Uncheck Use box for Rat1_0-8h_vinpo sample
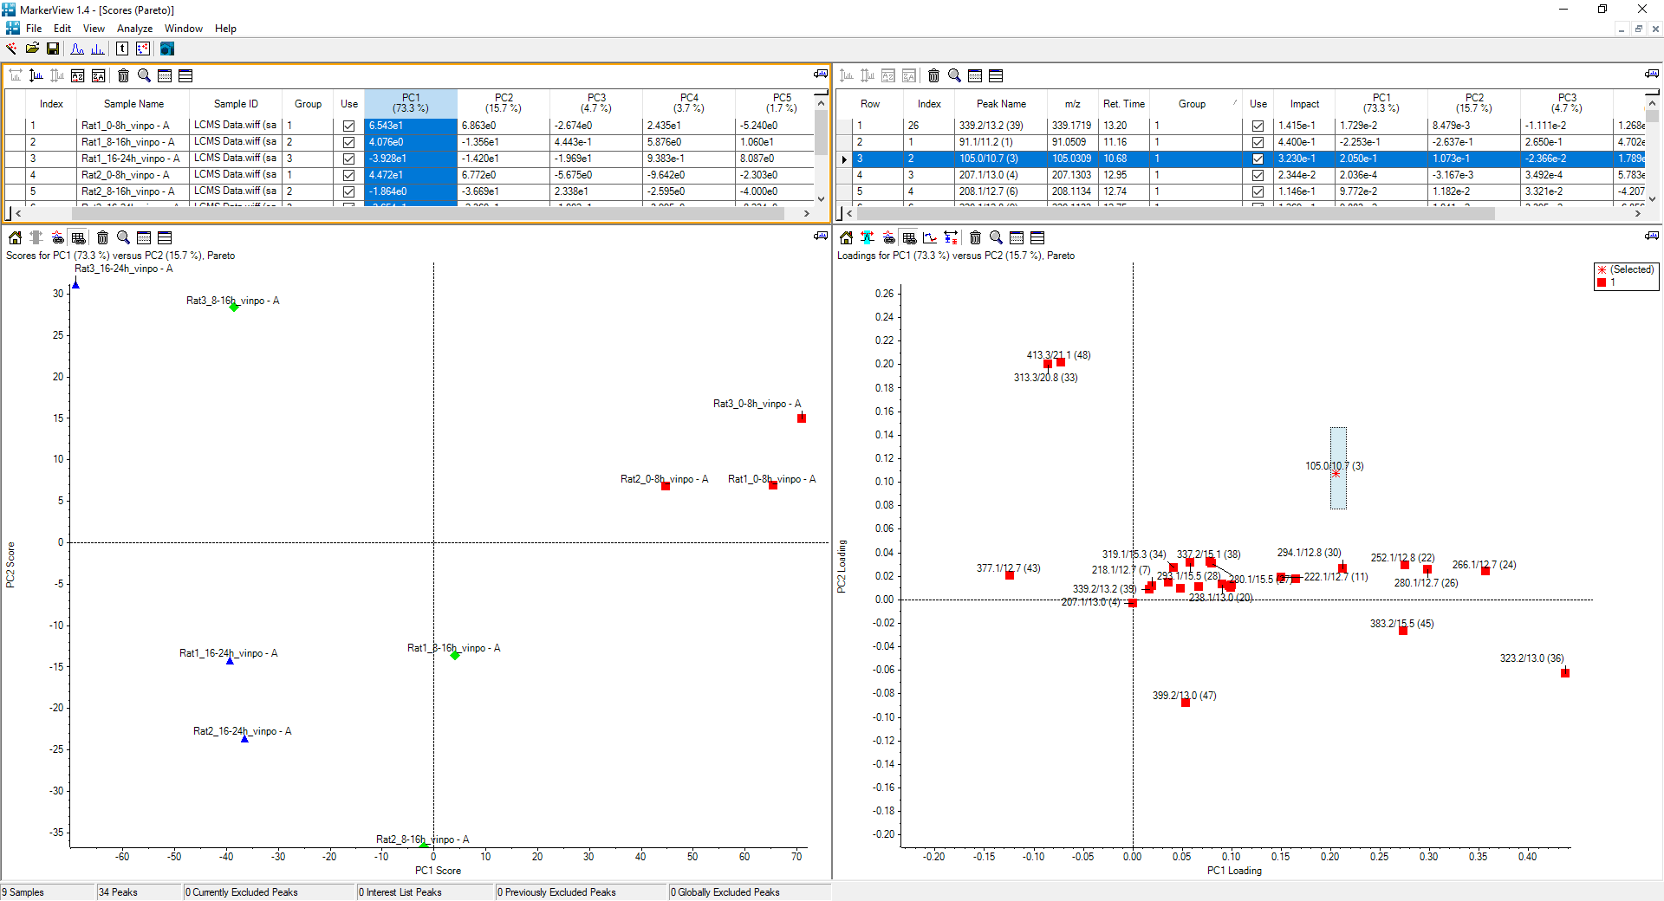1664x901 pixels. click(348, 126)
